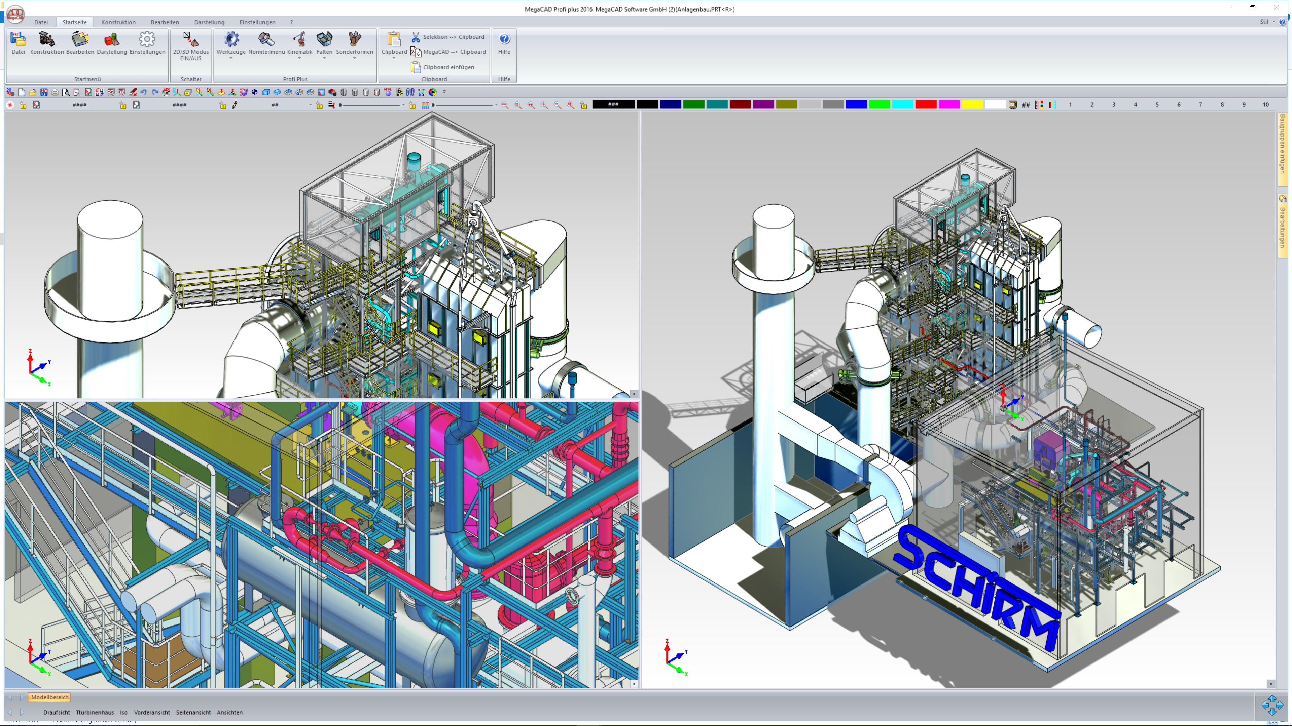
Task: Click the color wheel toolbar icon
Action: click(433, 92)
